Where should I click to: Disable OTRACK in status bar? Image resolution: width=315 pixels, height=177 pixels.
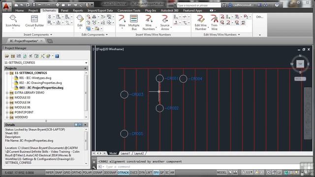coord(123,173)
